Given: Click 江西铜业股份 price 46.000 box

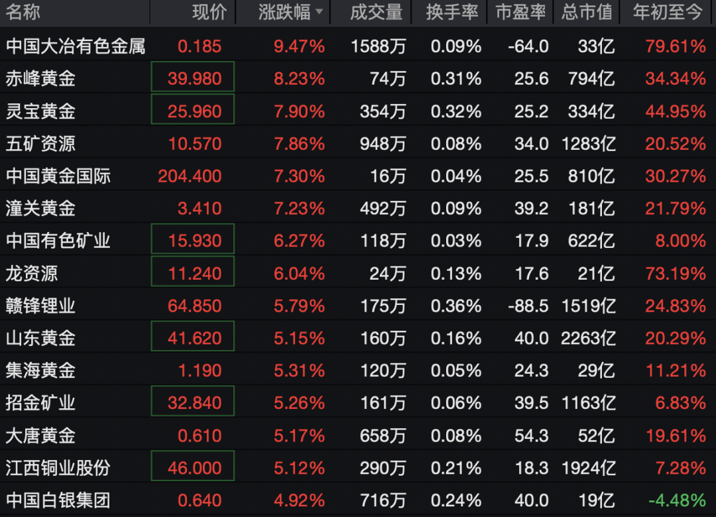Looking at the screenshot, I should point(193,468).
